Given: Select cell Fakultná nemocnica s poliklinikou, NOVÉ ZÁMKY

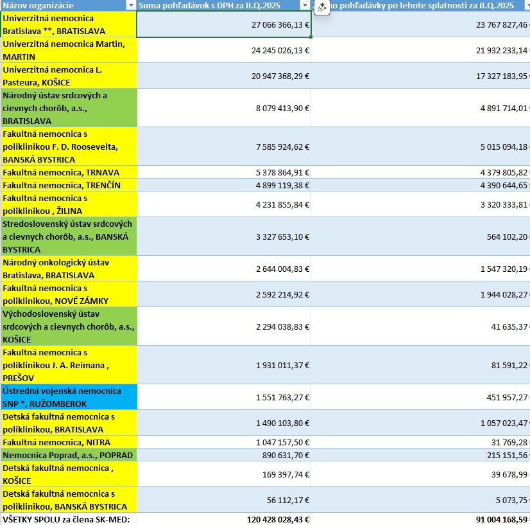Looking at the screenshot, I should 69,294.
